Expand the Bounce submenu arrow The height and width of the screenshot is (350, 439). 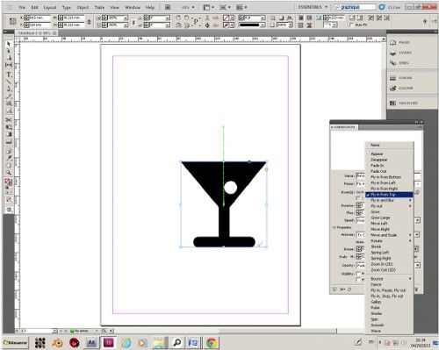(x=410, y=279)
